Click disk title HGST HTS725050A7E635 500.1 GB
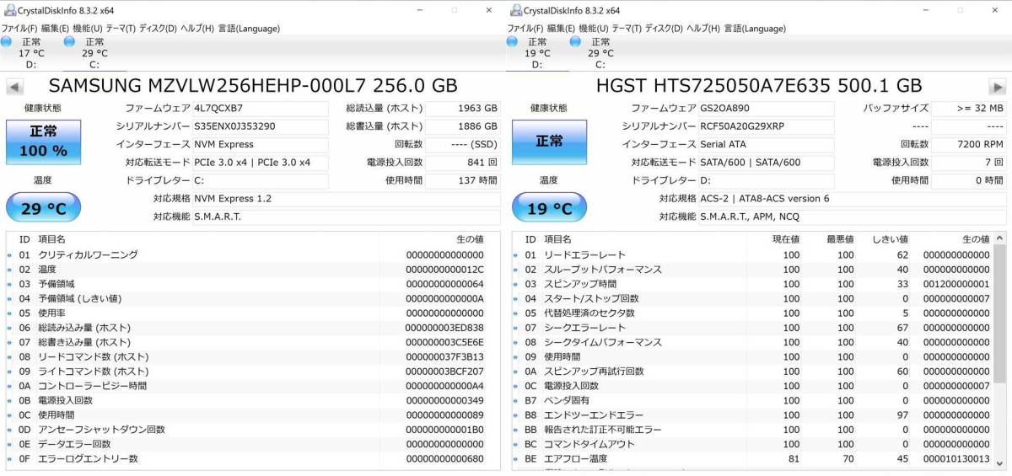The height and width of the screenshot is (476, 1012). [x=759, y=86]
